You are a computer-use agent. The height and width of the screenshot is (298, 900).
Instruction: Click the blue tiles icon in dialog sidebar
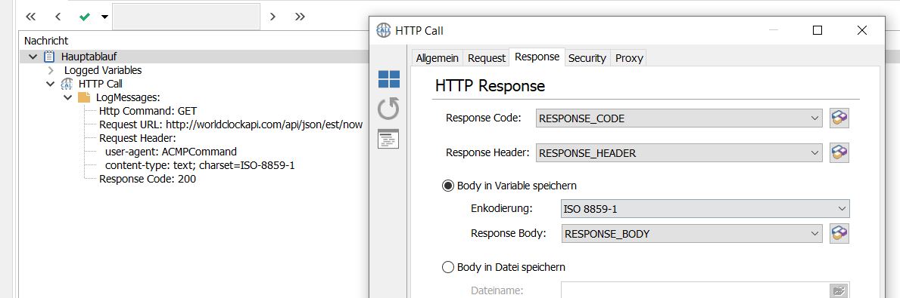click(x=388, y=79)
